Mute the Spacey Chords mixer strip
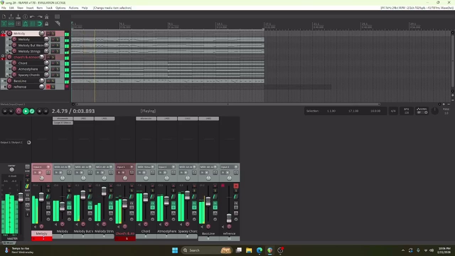Viewport: 455px width, 256px height. coord(194,186)
